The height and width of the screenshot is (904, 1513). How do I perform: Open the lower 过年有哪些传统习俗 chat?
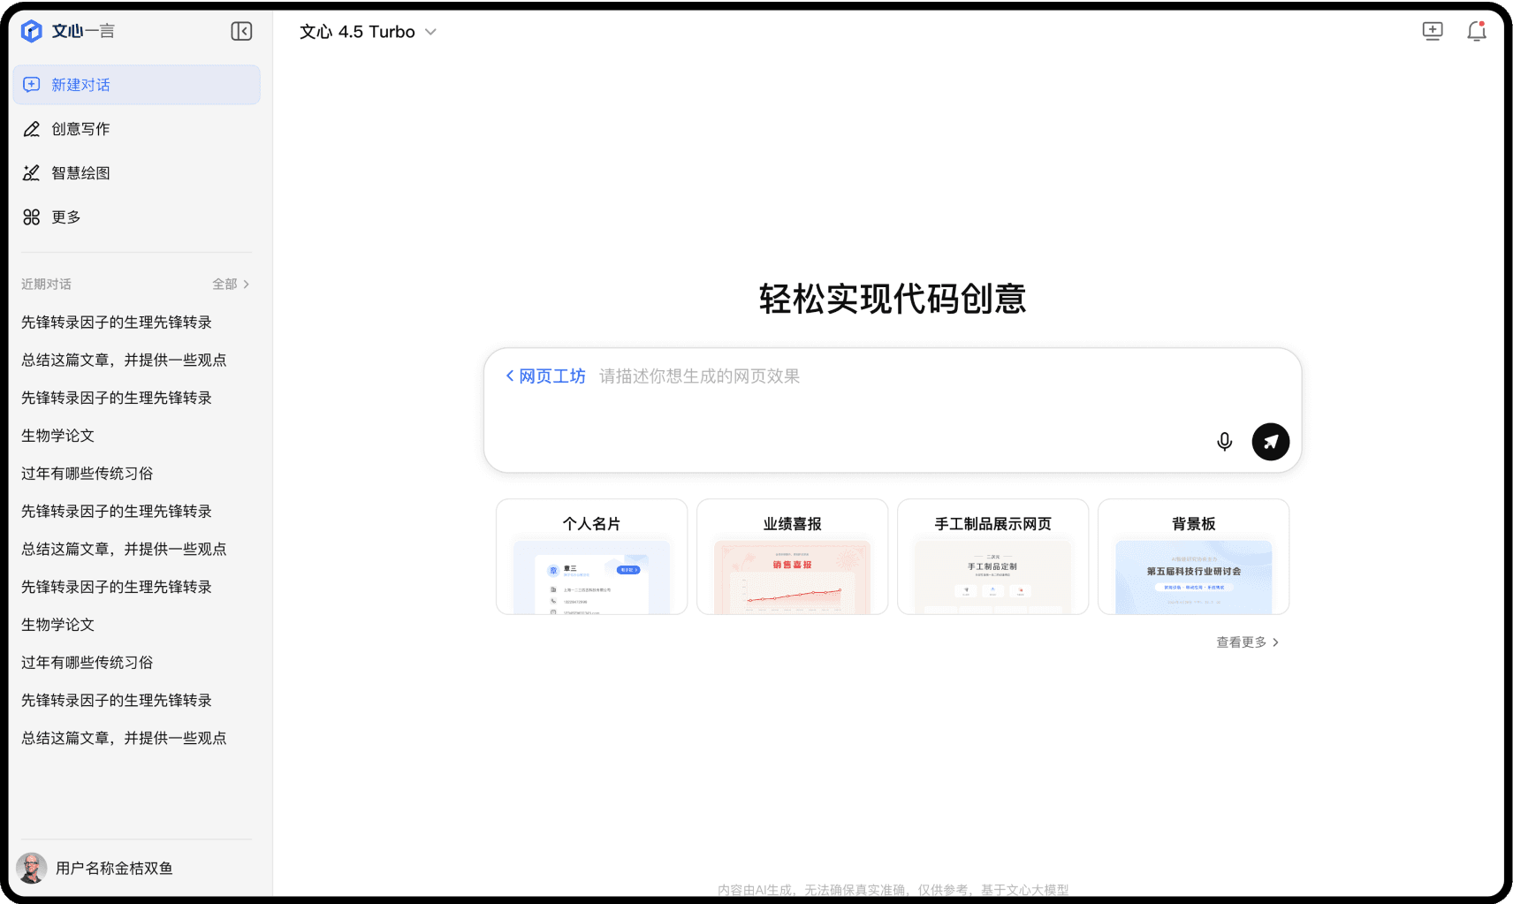[87, 663]
